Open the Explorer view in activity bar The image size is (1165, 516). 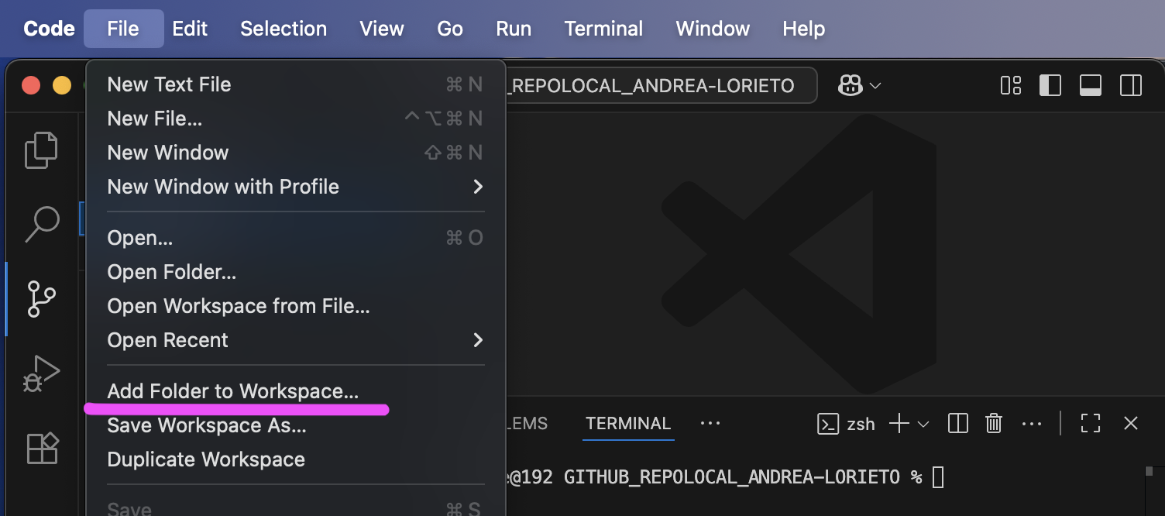(x=41, y=150)
